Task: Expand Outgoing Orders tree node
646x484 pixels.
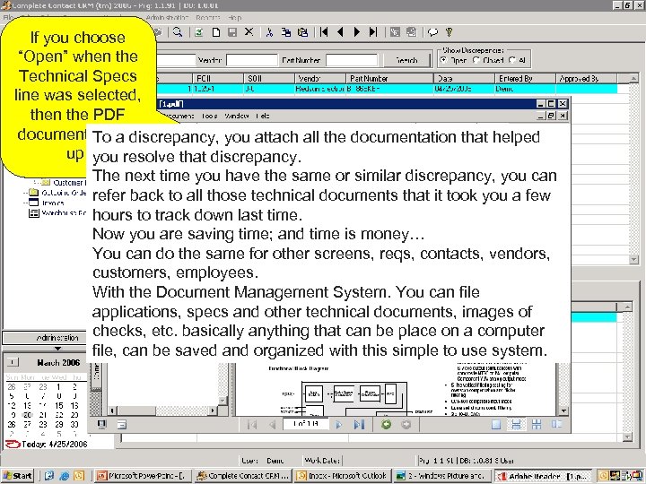Action: click(x=26, y=193)
